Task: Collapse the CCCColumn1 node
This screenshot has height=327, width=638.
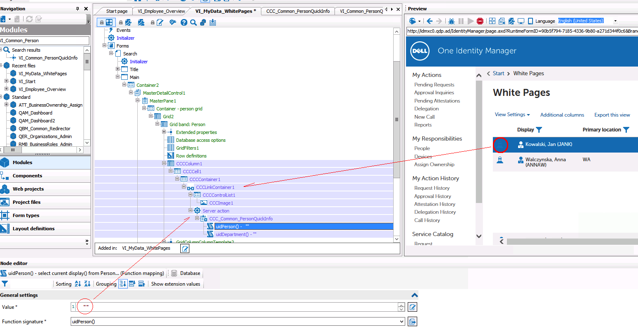Action: pyautogui.click(x=164, y=163)
